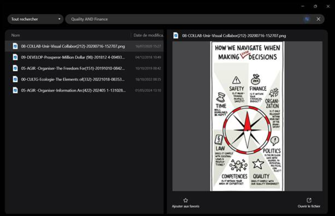Click the star icon to add favorite

(x=185, y=200)
